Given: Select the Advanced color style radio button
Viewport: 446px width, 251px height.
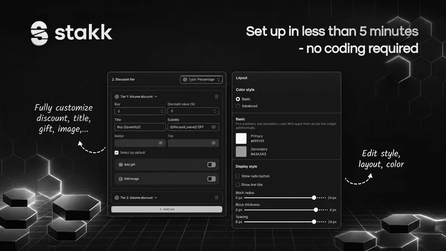Looking at the screenshot, I should (x=238, y=106).
